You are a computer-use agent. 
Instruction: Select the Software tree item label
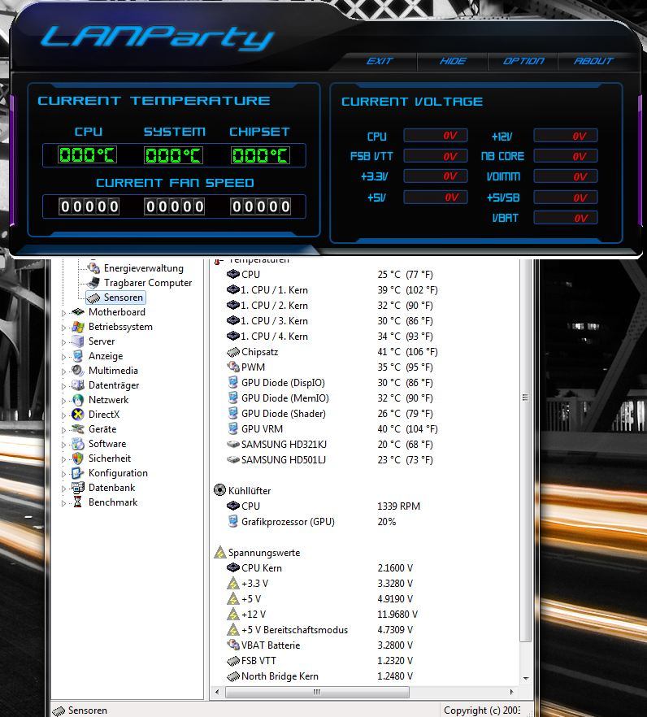click(x=107, y=444)
